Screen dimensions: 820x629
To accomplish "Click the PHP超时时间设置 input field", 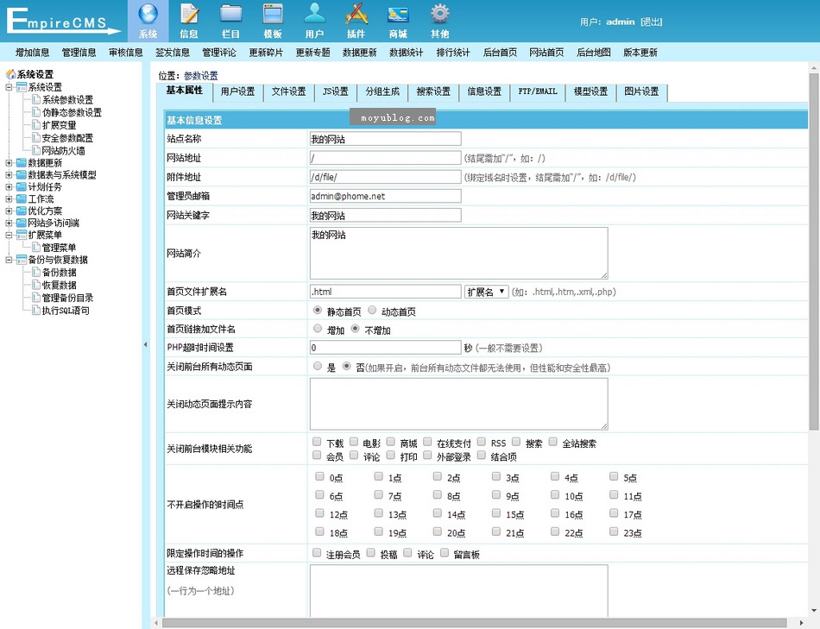I will [x=386, y=347].
